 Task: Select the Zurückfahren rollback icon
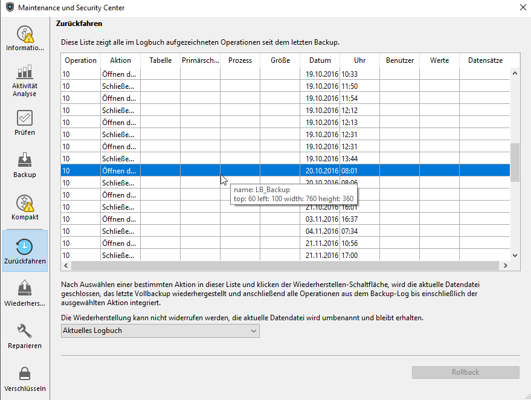25,247
